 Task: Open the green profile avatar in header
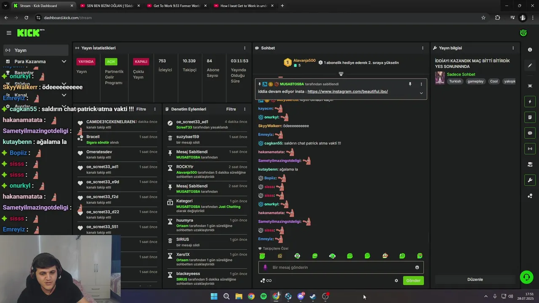tap(523, 33)
